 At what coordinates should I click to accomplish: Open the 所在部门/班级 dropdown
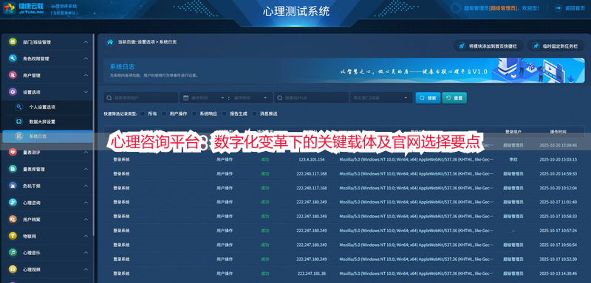381,98
